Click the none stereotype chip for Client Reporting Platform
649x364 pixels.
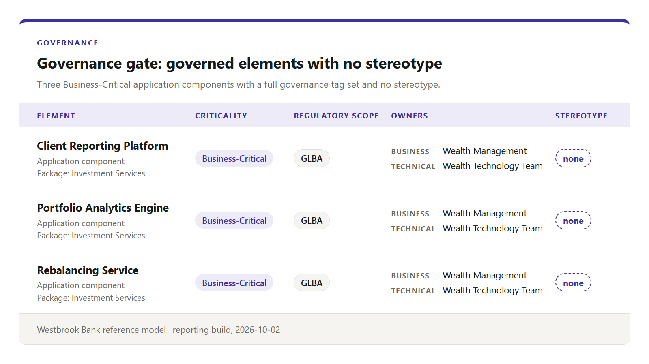tap(573, 158)
